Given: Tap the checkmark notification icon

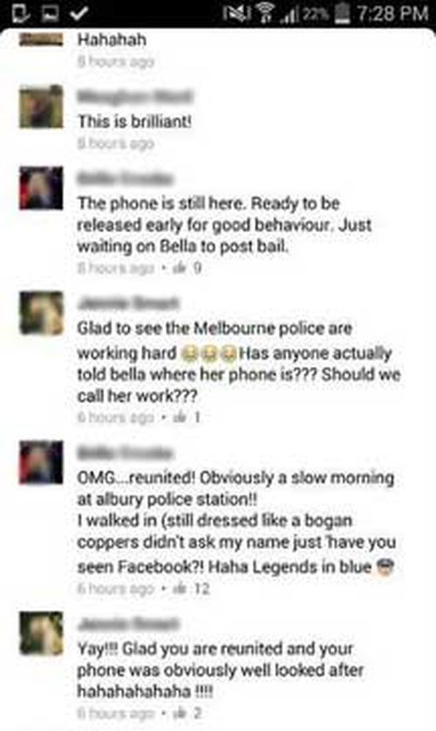Looking at the screenshot, I should click(79, 13).
